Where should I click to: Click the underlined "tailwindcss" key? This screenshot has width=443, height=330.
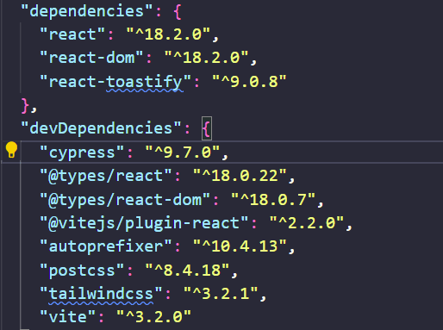click(101, 294)
